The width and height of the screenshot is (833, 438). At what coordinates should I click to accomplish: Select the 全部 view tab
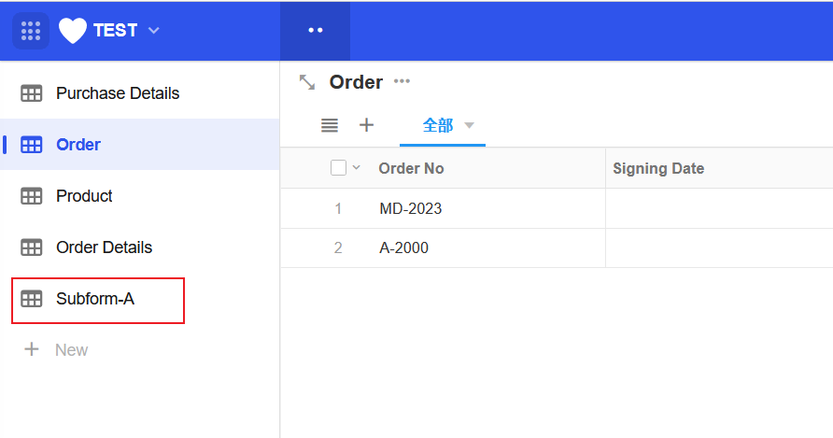(x=437, y=125)
